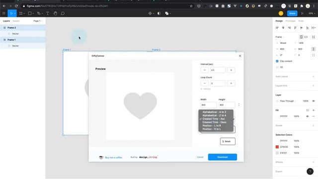Click the D7443E red color swatch
This screenshot has width=318, height=179.
[277, 147]
